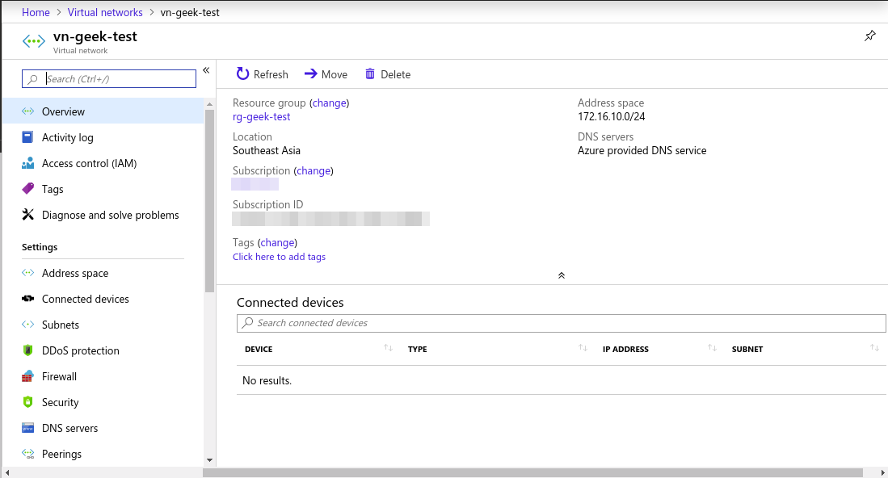
Task: Open Diagnose and solve problems item
Action: pyautogui.click(x=103, y=215)
